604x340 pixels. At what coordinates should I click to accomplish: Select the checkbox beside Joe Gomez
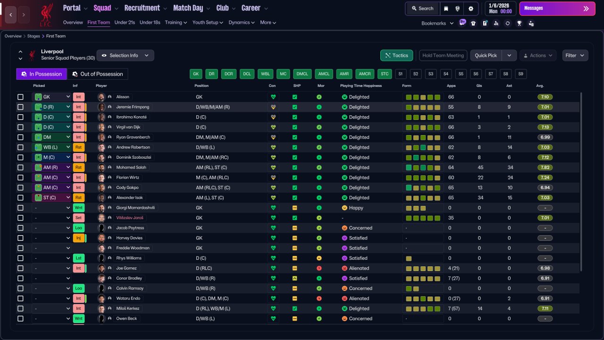(x=20, y=268)
